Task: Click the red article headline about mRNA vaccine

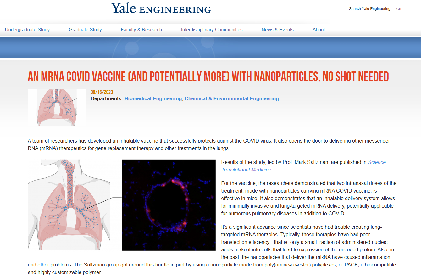Action: click(208, 76)
